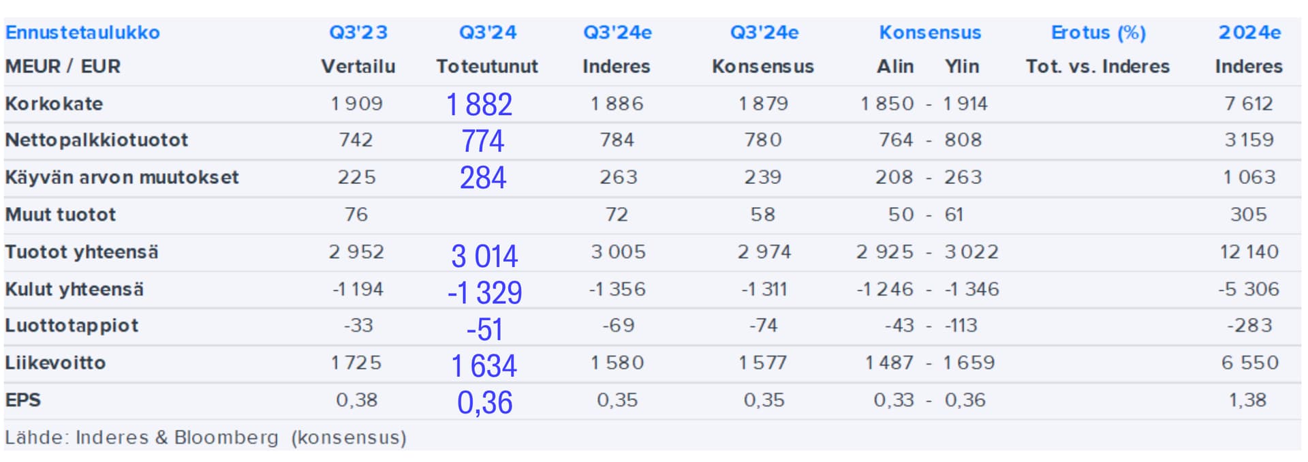
Task: Select the handwritten value 3 014
Action: [484, 256]
